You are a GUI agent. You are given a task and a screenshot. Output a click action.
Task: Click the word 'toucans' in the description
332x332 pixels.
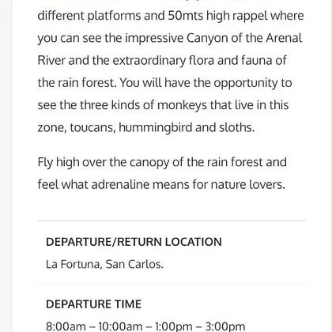(92, 127)
